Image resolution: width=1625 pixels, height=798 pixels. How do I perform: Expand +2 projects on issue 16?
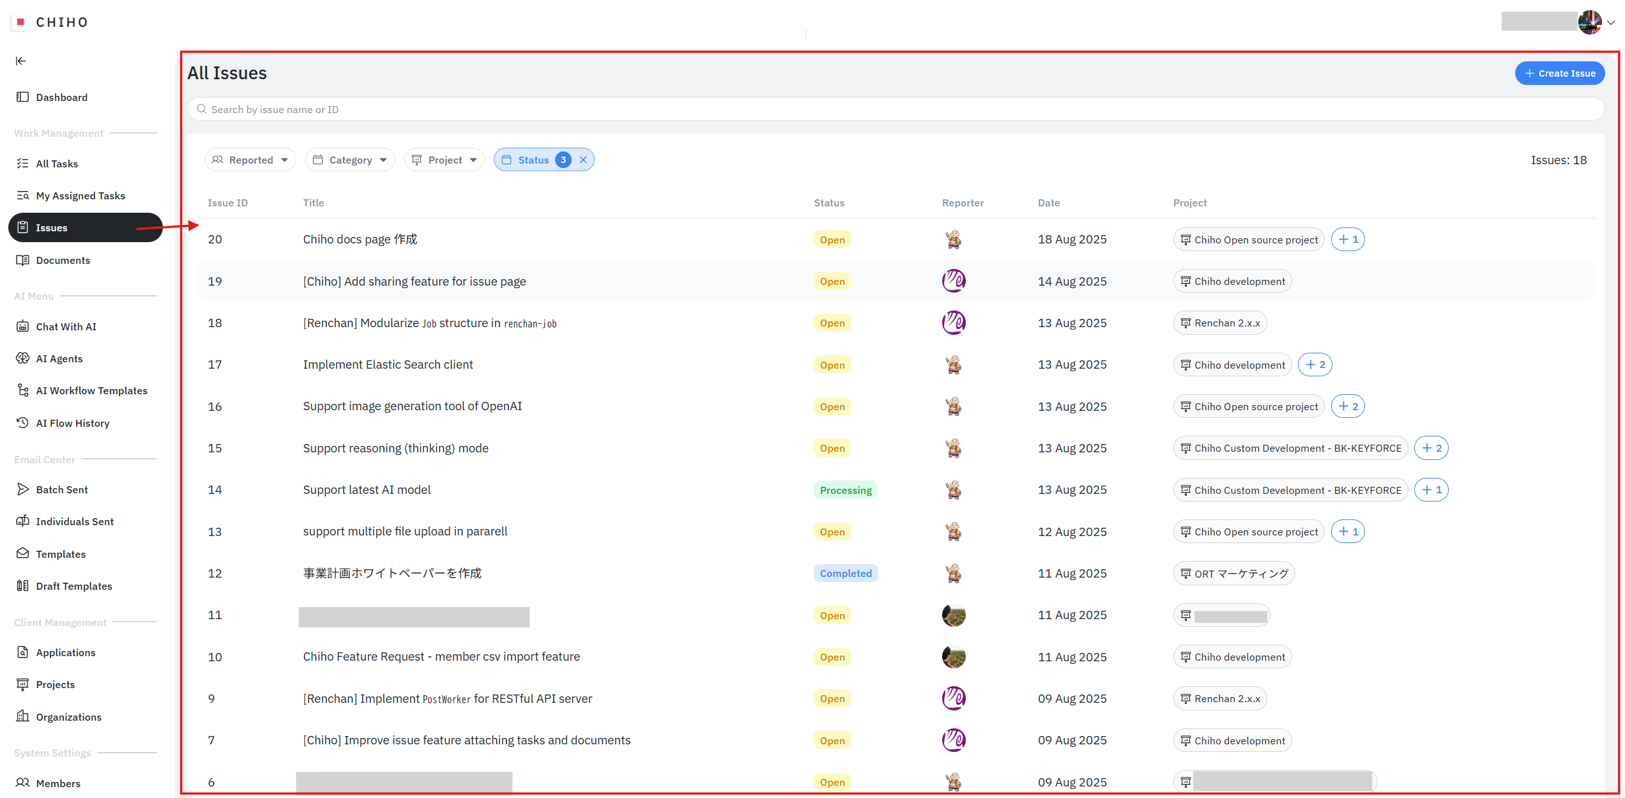pos(1348,406)
